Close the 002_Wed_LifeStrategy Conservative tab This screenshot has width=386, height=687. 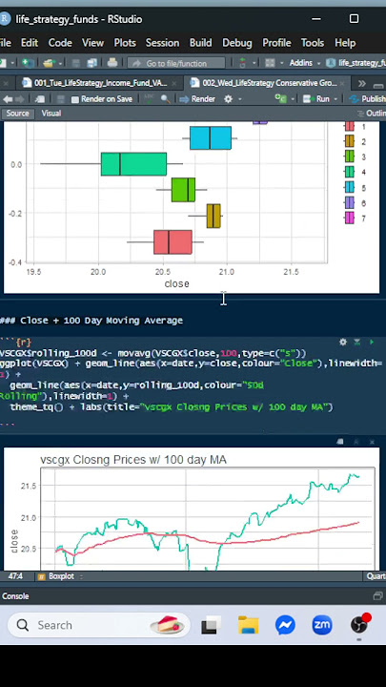click(344, 83)
